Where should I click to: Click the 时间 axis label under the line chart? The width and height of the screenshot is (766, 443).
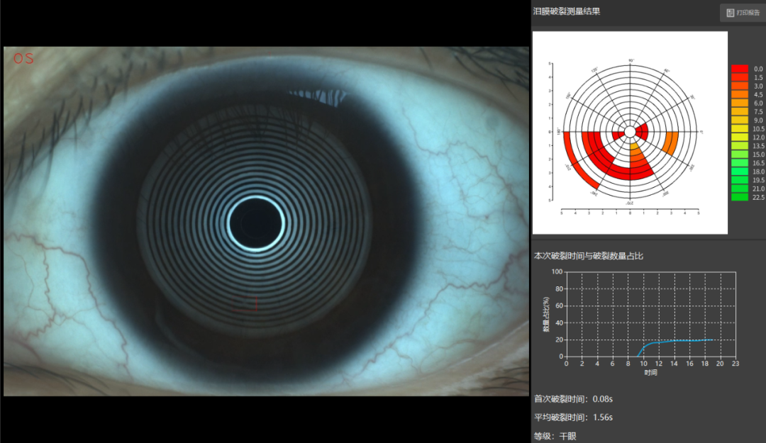click(x=650, y=372)
